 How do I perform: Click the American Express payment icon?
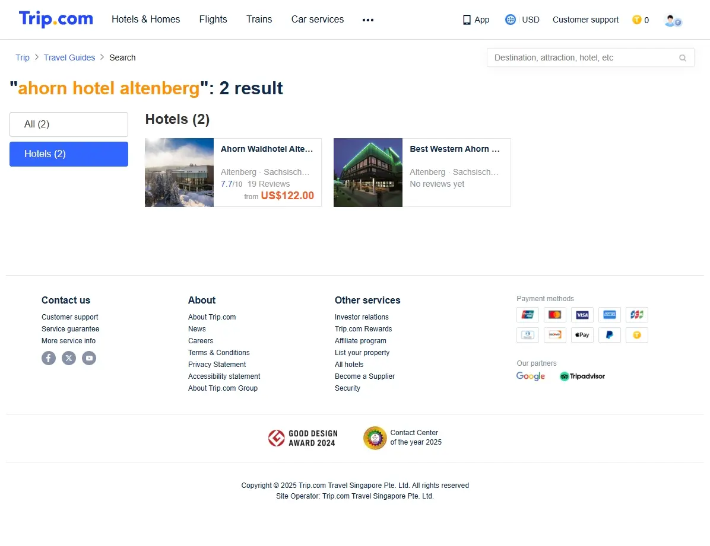click(x=610, y=314)
